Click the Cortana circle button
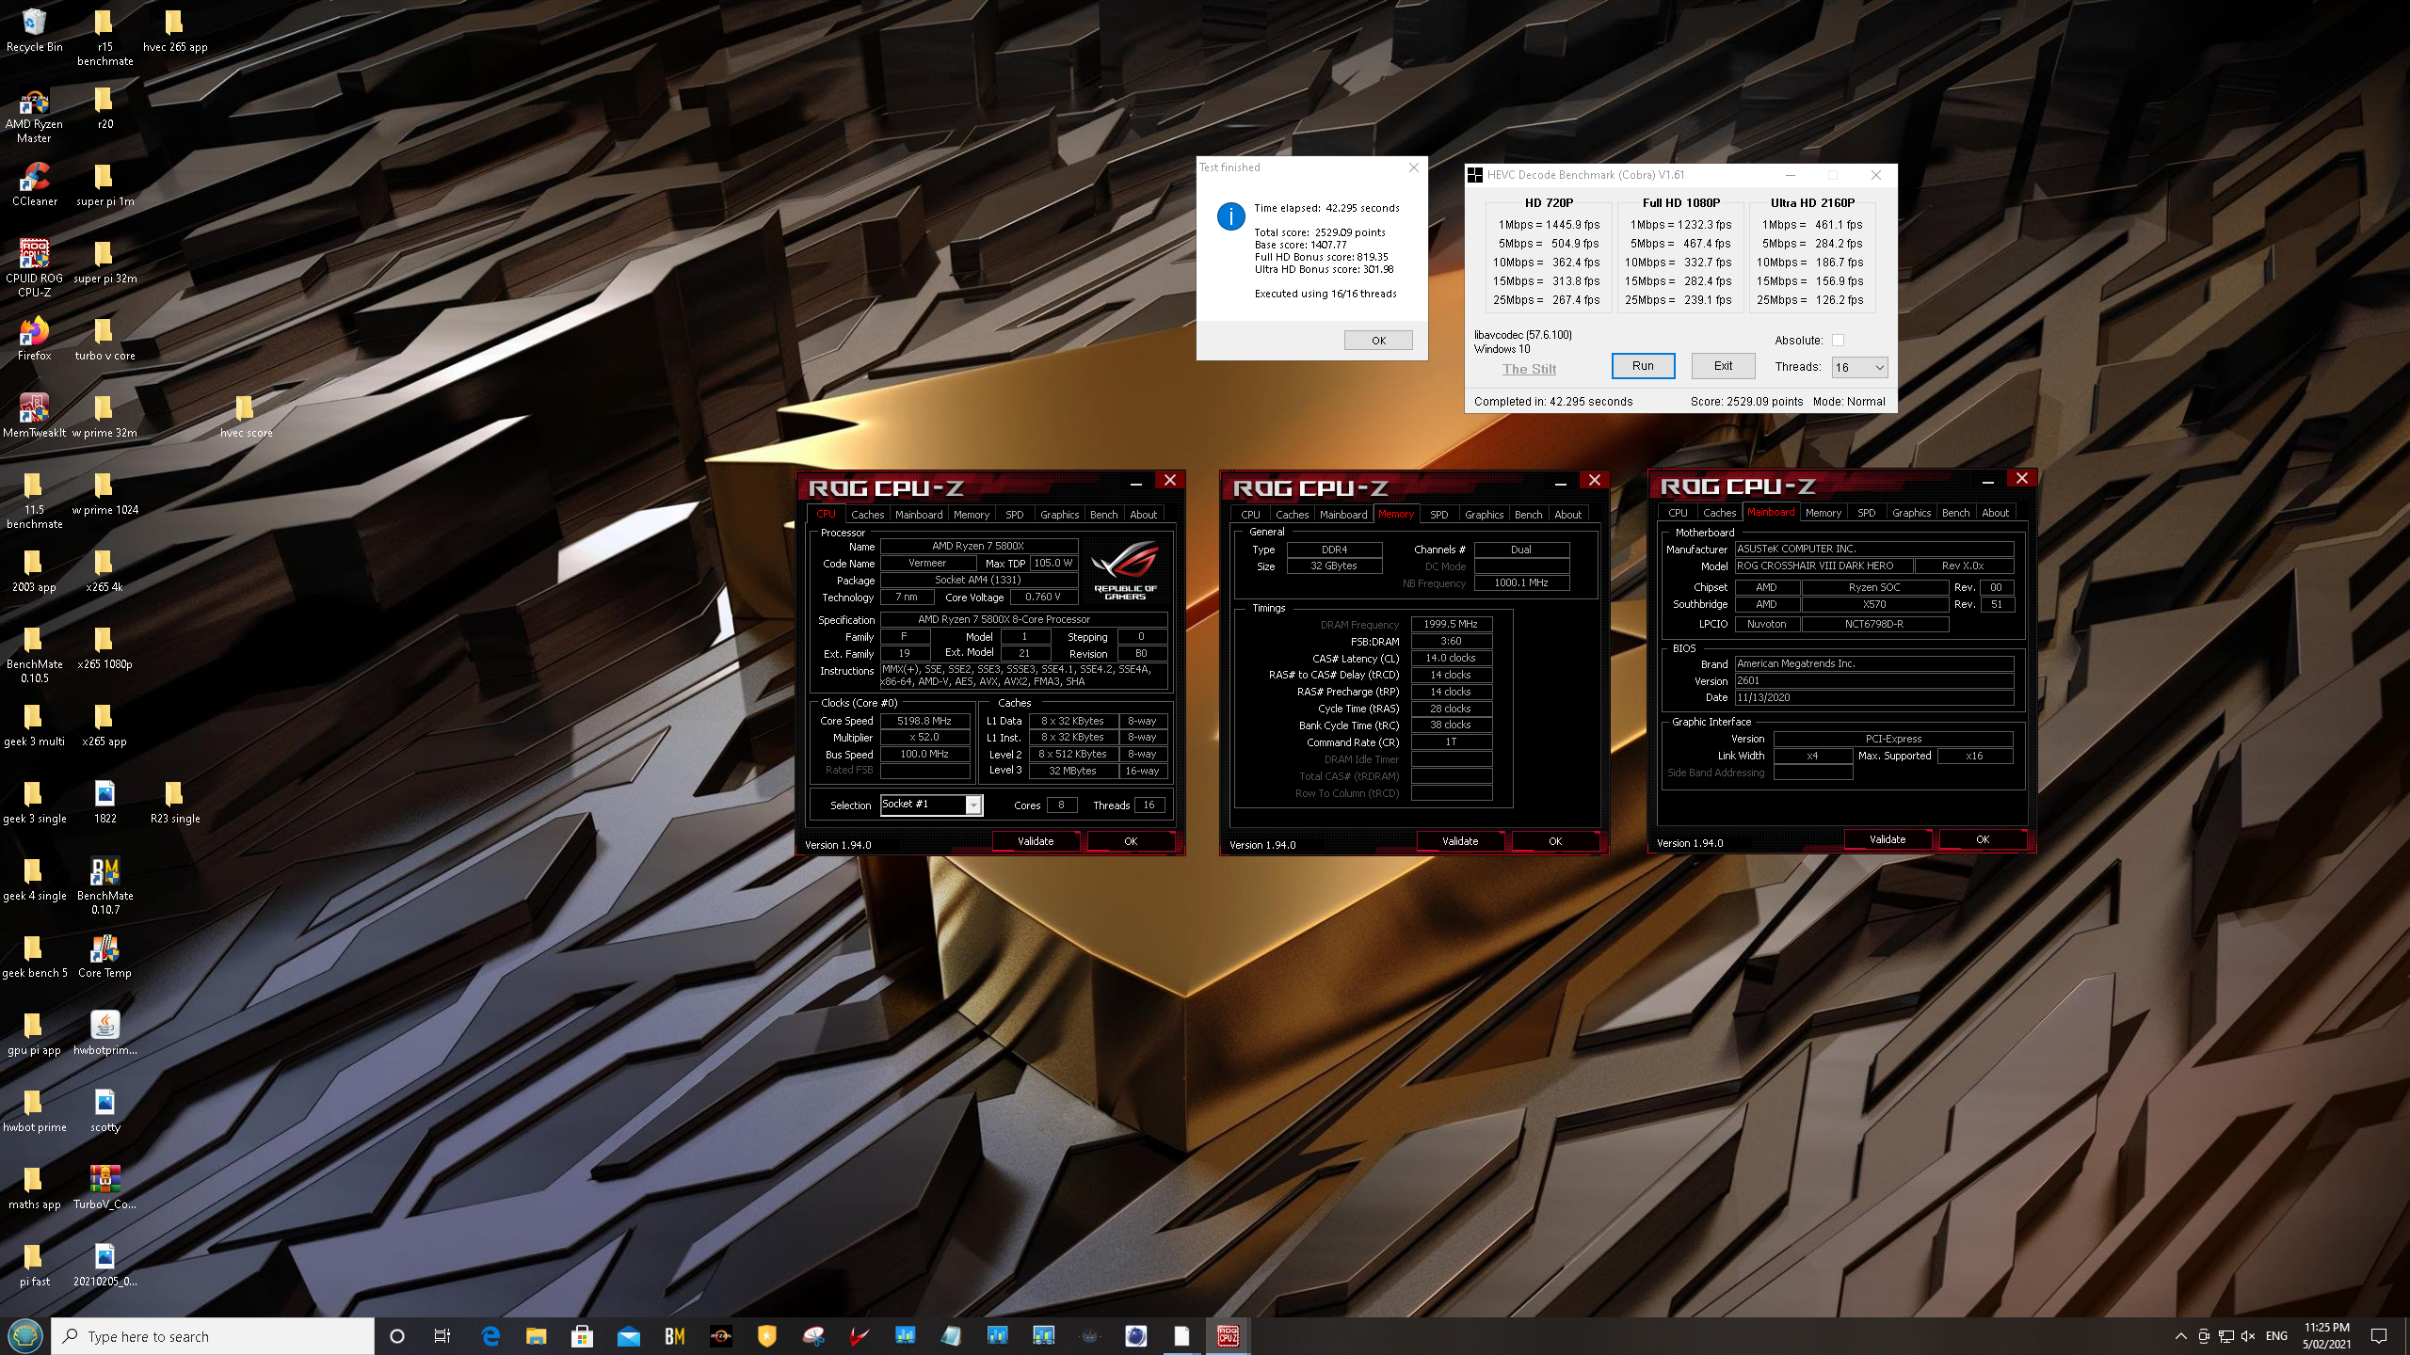The height and width of the screenshot is (1355, 2410). pyautogui.click(x=396, y=1335)
